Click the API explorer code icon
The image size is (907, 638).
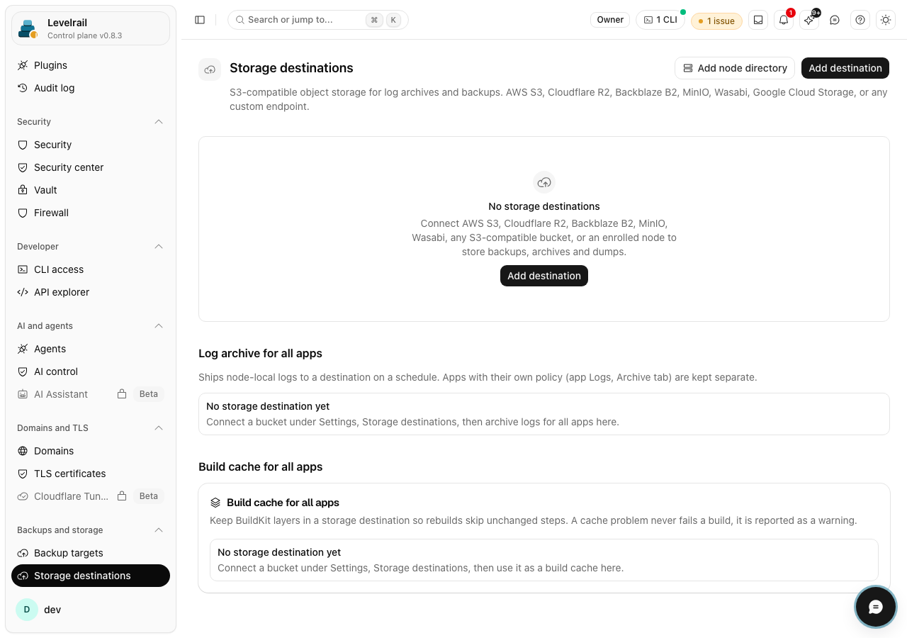tap(23, 292)
